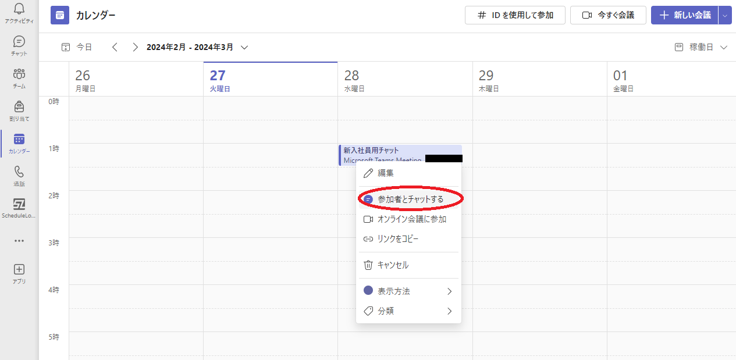The height and width of the screenshot is (360, 736).
Task: Select 参加者とチャットする from context menu
Action: (410, 199)
